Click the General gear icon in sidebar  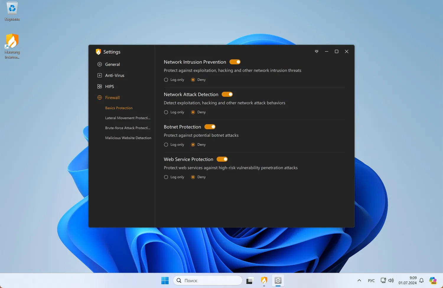[x=100, y=64]
